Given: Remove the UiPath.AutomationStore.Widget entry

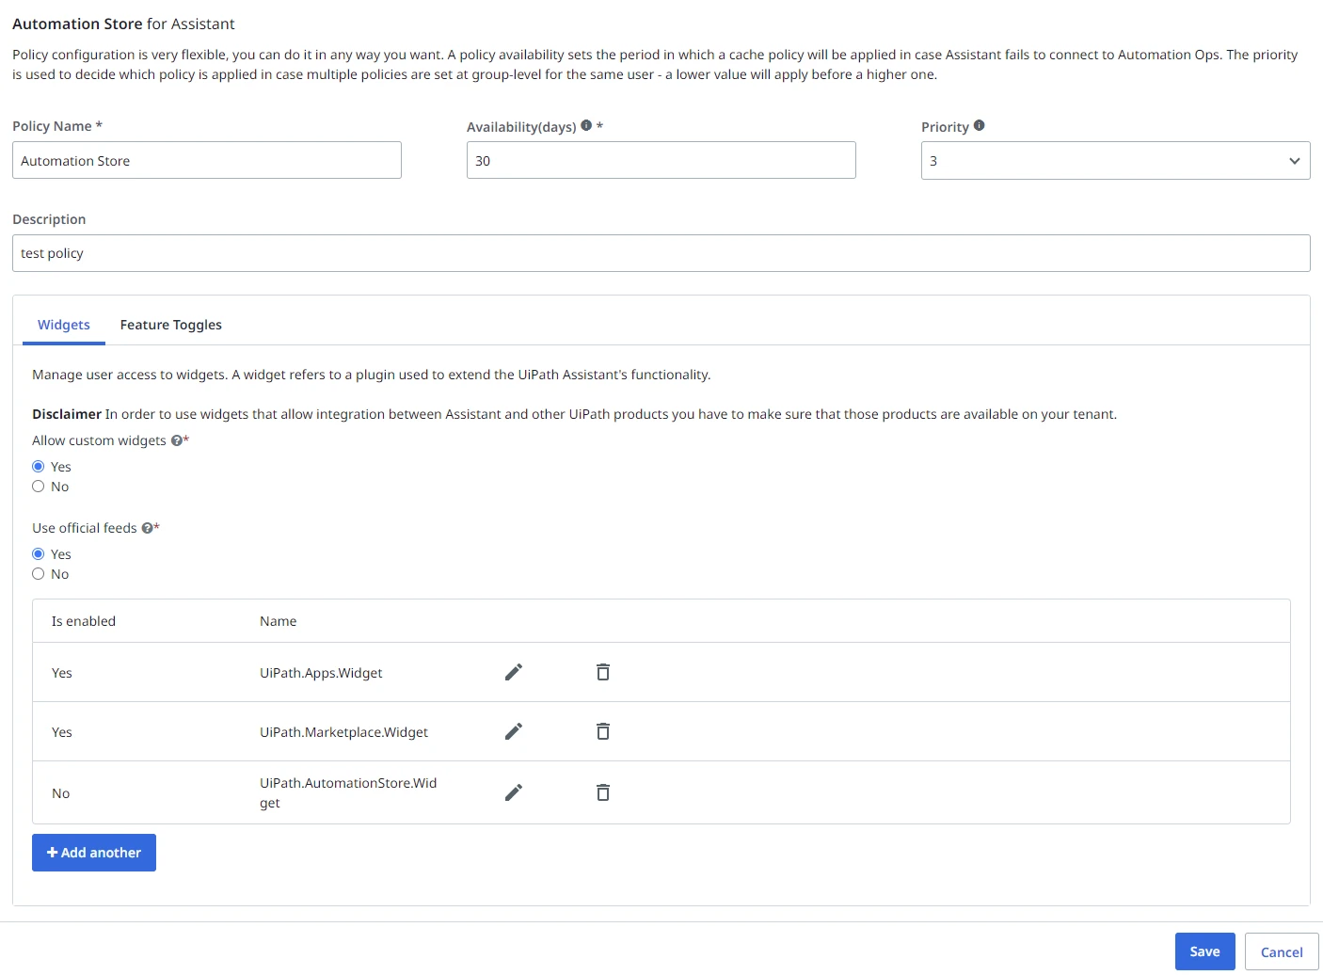Looking at the screenshot, I should pos(603,792).
